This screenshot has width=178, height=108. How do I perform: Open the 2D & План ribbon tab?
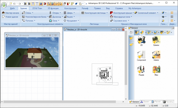click(x=37, y=8)
